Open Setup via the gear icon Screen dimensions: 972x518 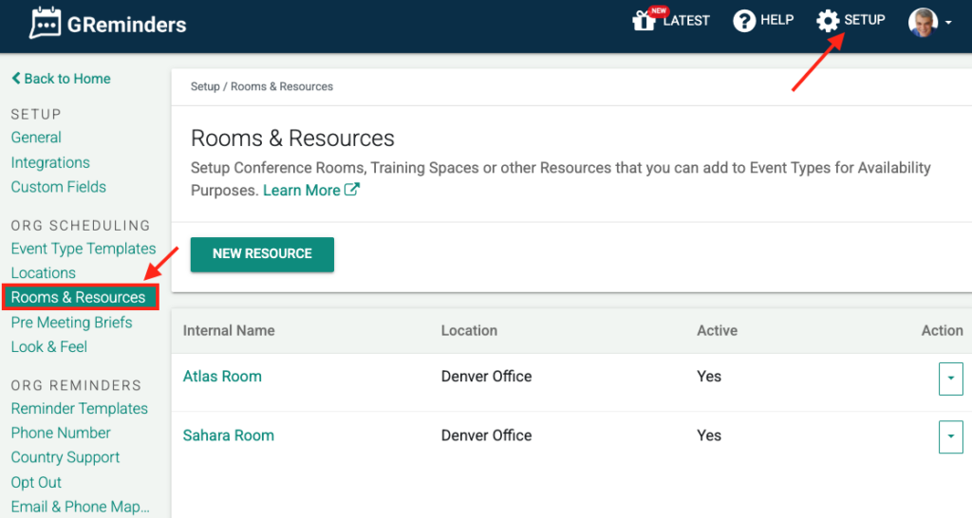point(828,21)
